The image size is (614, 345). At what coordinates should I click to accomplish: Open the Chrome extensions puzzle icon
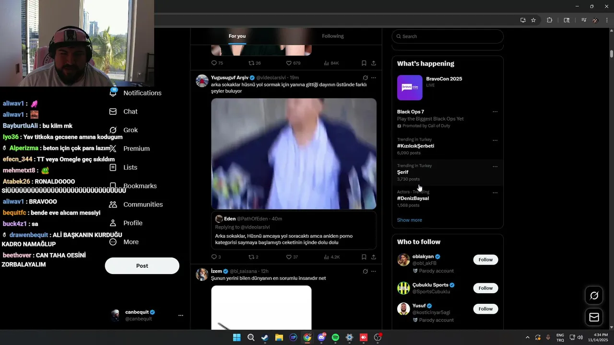[x=550, y=20]
